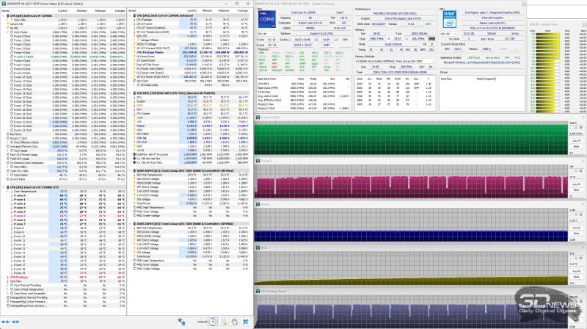Viewport: 587px width, 329px height.
Task: Click lightning icon beside CPU Package Power
Action: click(135, 52)
